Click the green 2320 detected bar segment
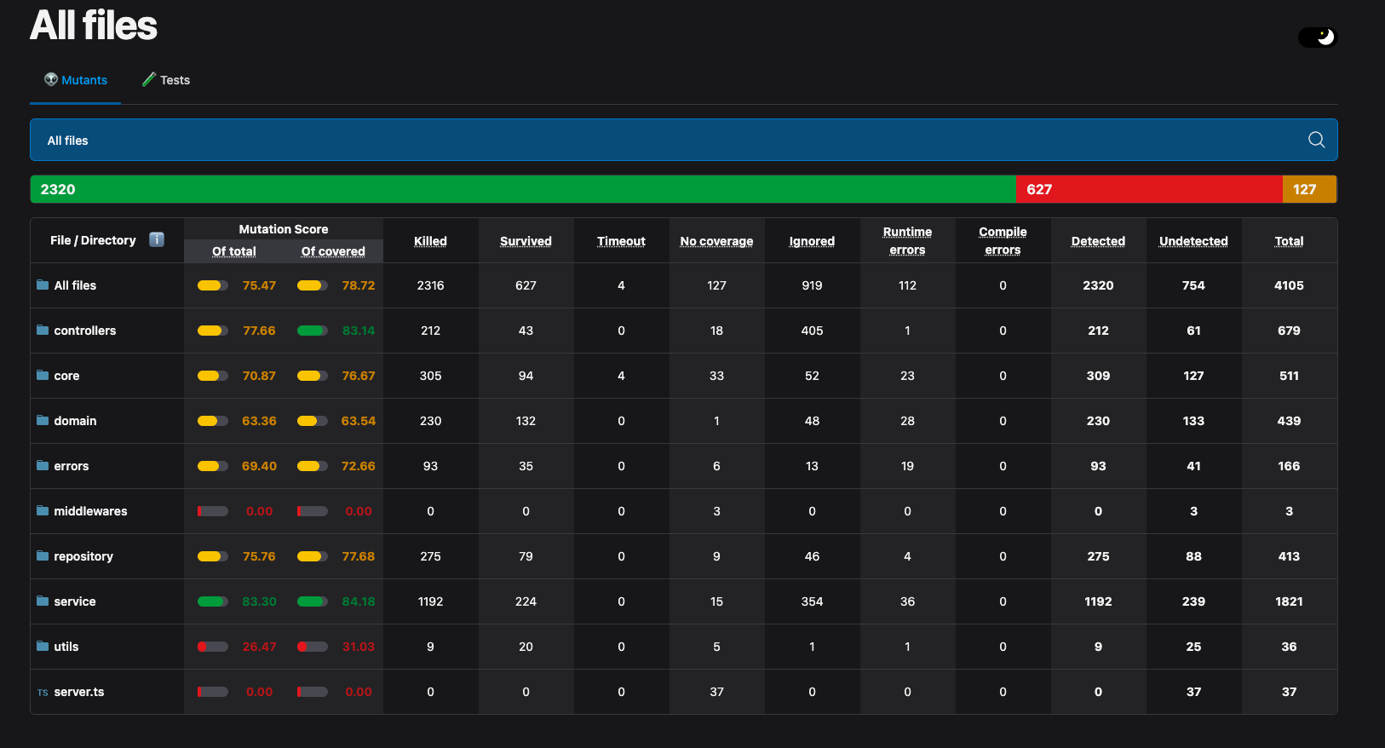 point(523,189)
